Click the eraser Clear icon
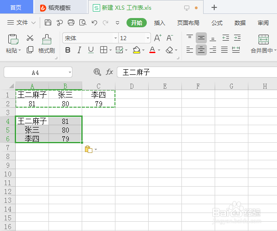This screenshot has width=277, height=231. point(169,50)
